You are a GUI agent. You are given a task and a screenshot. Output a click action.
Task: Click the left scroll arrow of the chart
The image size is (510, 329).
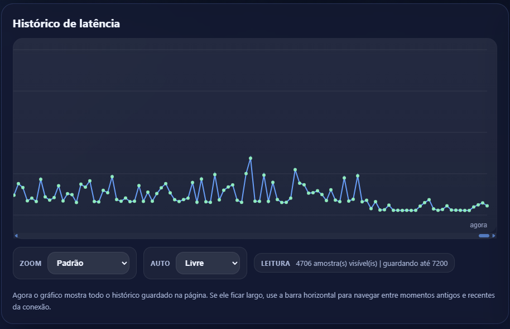coord(16,236)
